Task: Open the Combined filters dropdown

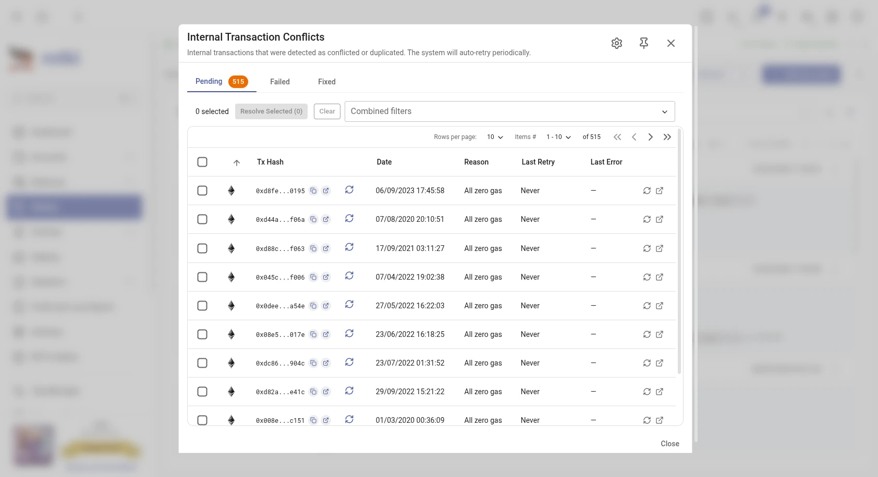Action: tap(509, 111)
